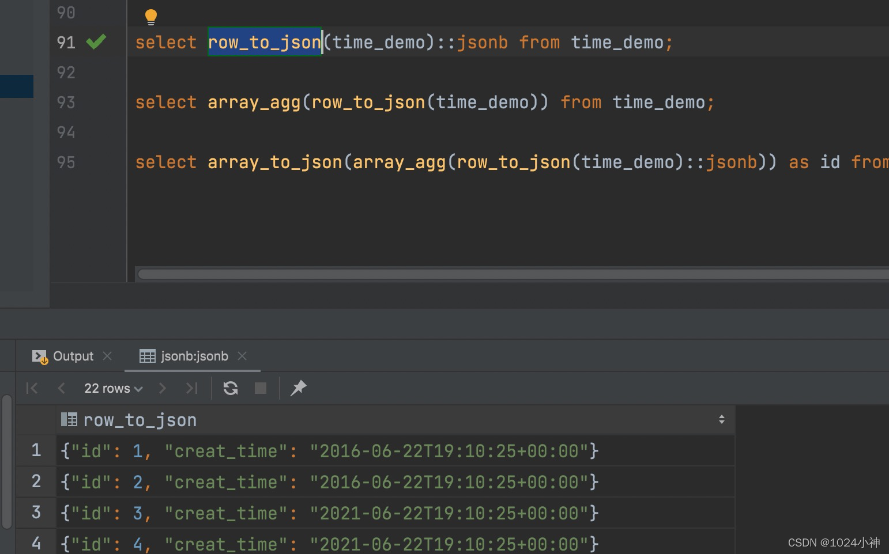This screenshot has height=554, width=889.
Task: Click line number 95 in the gutter
Action: (x=65, y=162)
